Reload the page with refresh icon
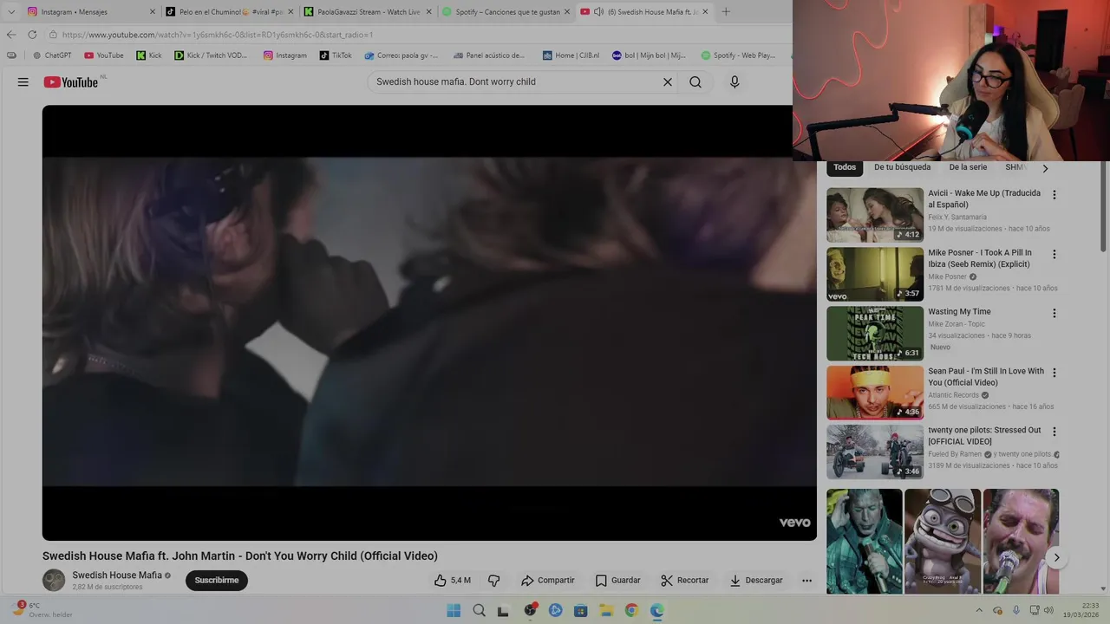This screenshot has width=1110, height=624. coord(32,35)
